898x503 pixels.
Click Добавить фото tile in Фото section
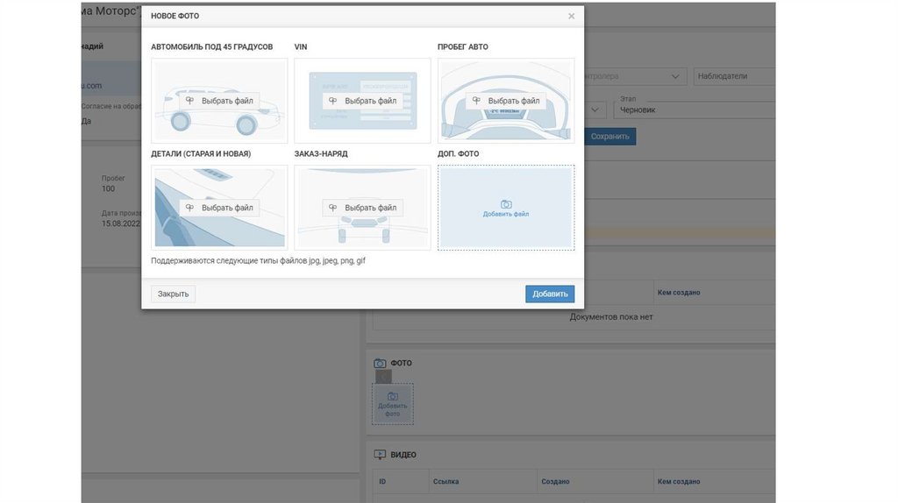(392, 405)
